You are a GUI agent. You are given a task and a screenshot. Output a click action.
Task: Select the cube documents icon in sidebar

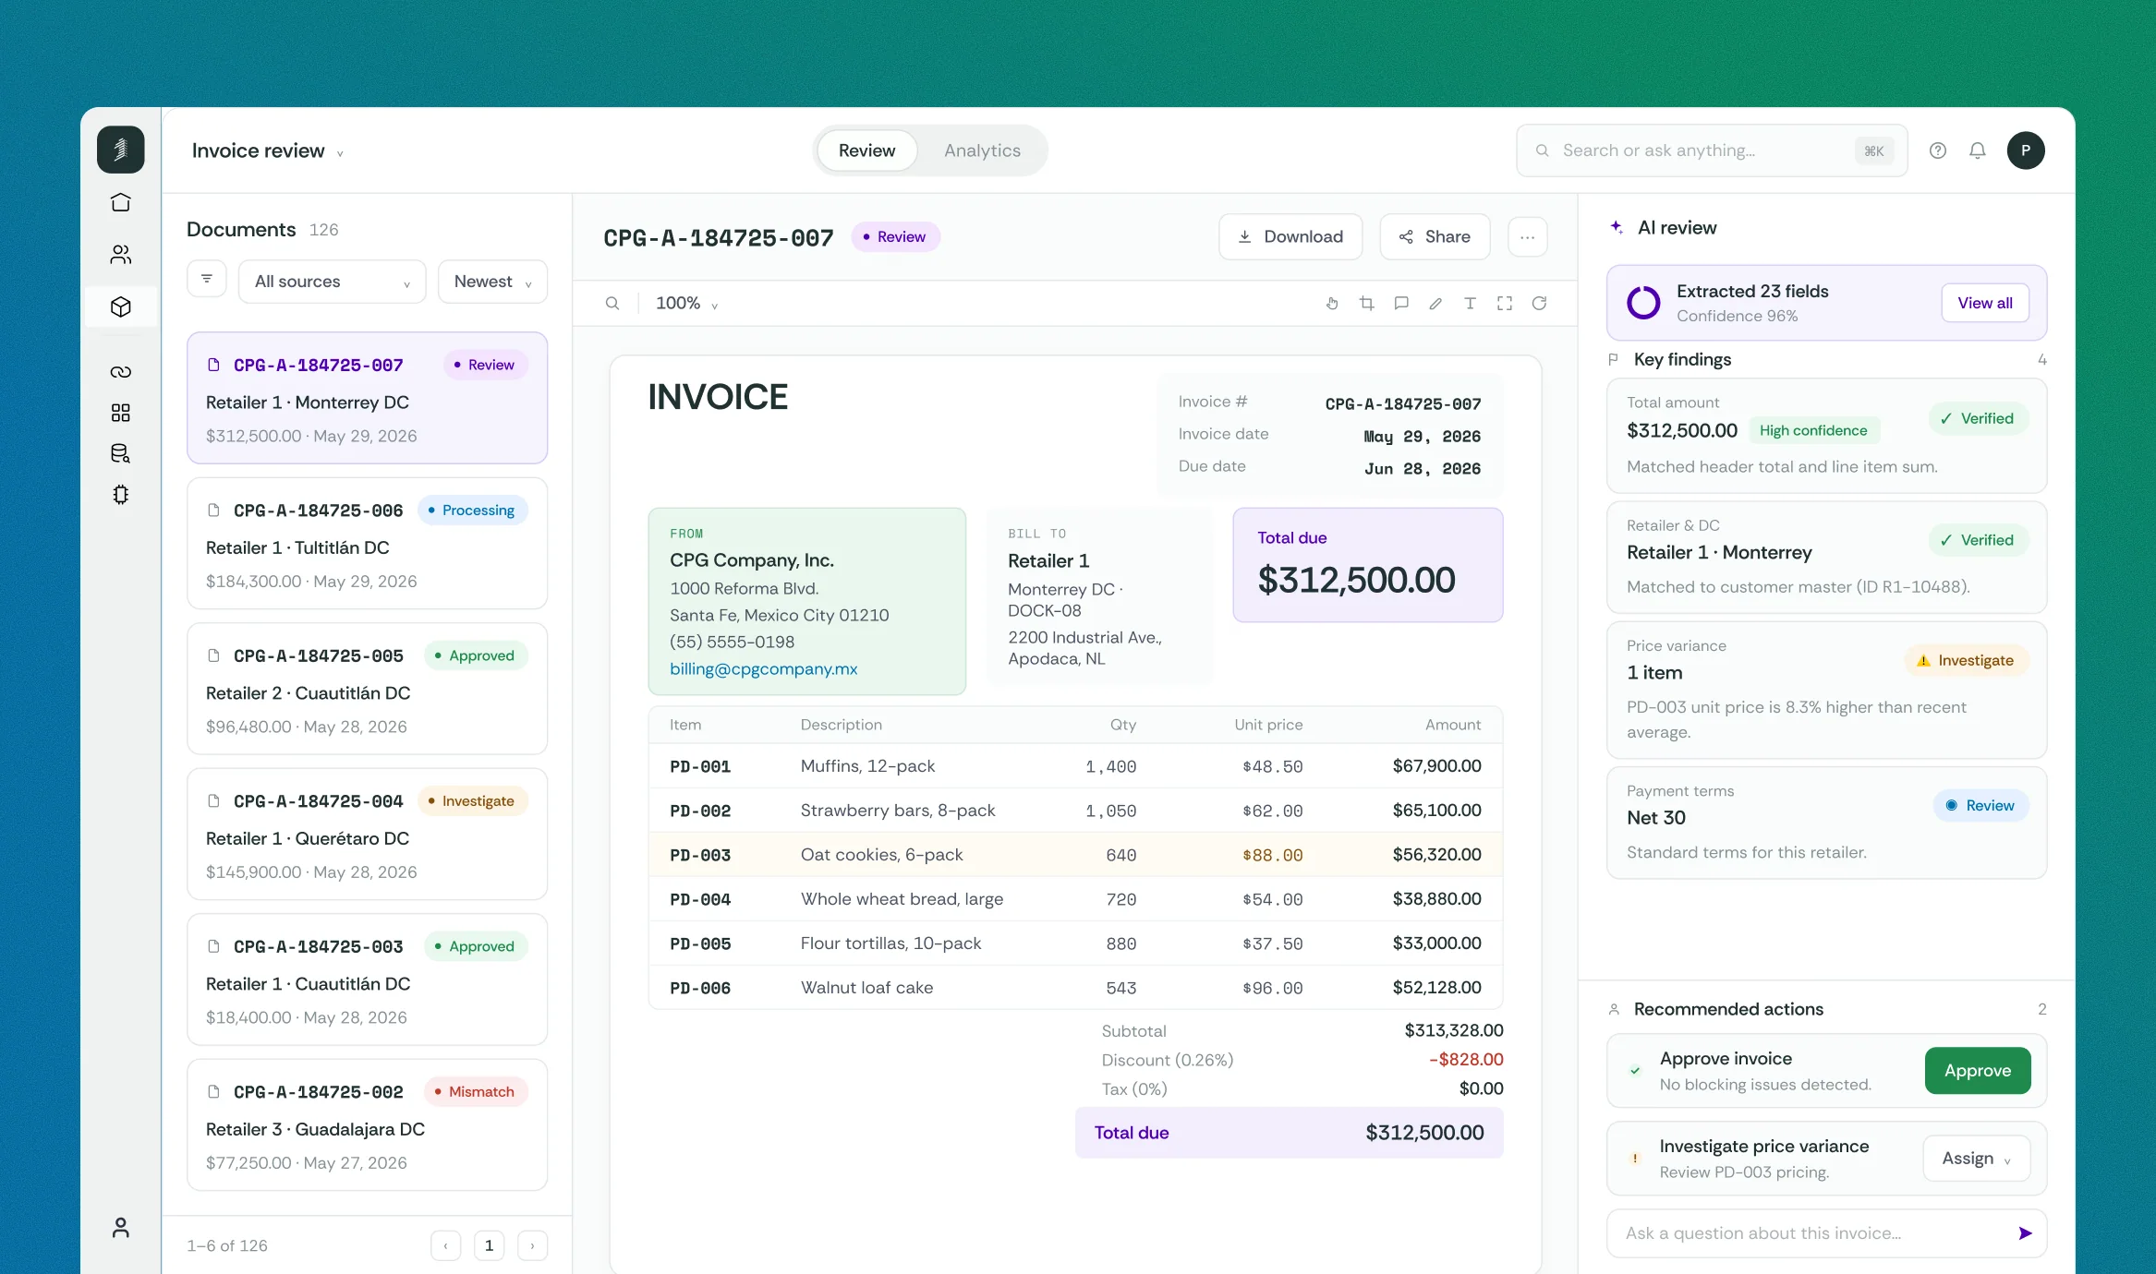(120, 306)
